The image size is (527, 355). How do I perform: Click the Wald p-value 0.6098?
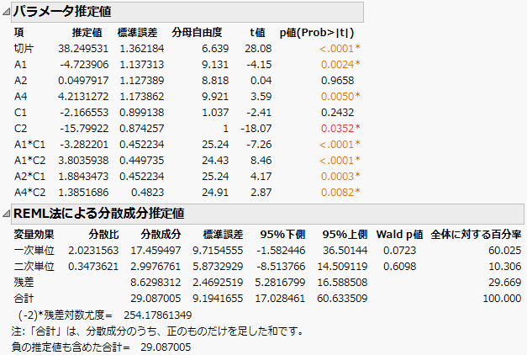click(399, 267)
